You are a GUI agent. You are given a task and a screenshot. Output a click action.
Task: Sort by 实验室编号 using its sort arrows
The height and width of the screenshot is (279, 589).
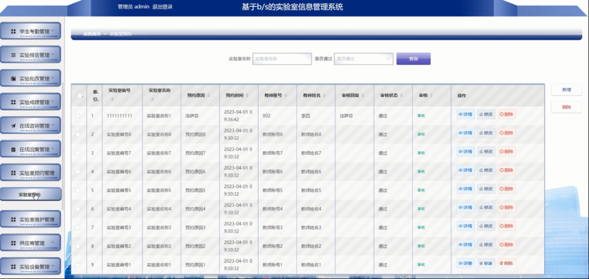(x=112, y=99)
